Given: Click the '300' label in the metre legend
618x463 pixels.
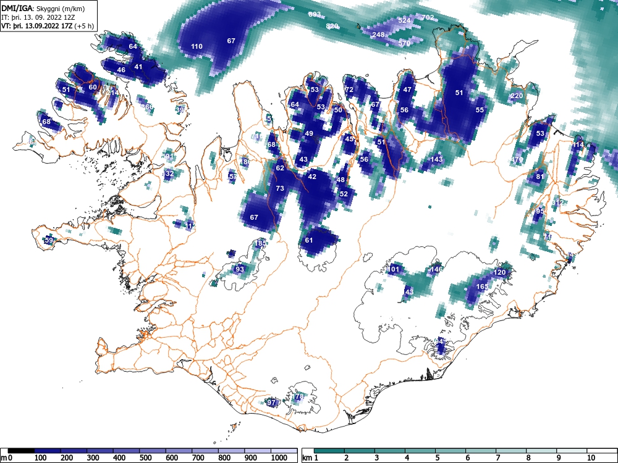Looking at the screenshot, I should (93, 458).
